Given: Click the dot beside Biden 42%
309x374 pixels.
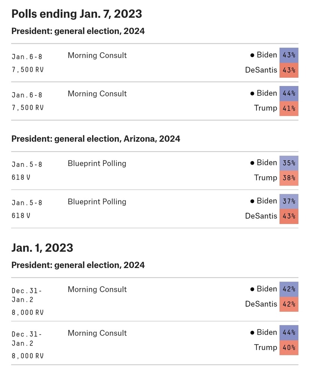Looking at the screenshot, I should click(x=252, y=289).
